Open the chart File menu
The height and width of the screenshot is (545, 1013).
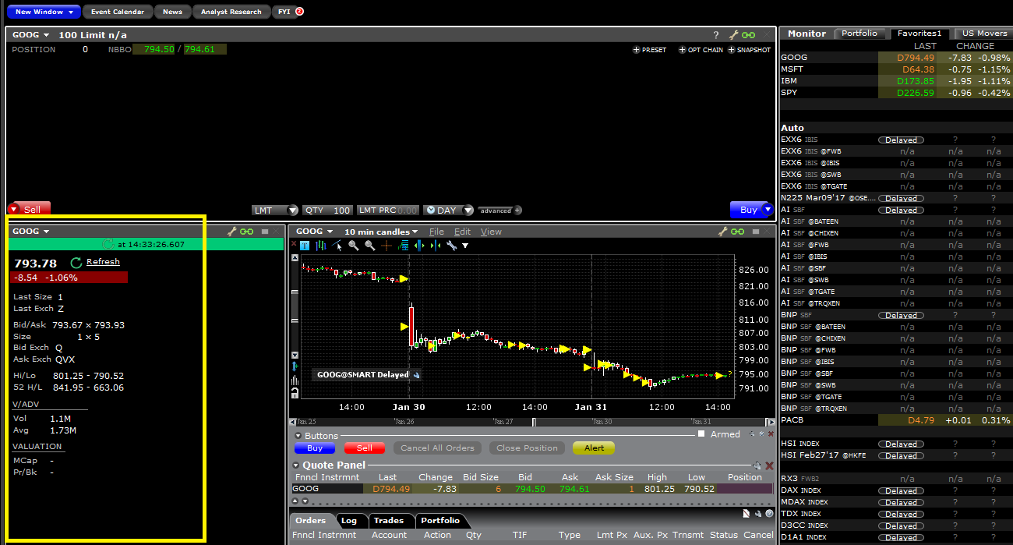point(436,232)
